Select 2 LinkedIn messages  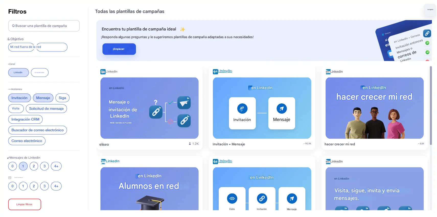click(34, 166)
